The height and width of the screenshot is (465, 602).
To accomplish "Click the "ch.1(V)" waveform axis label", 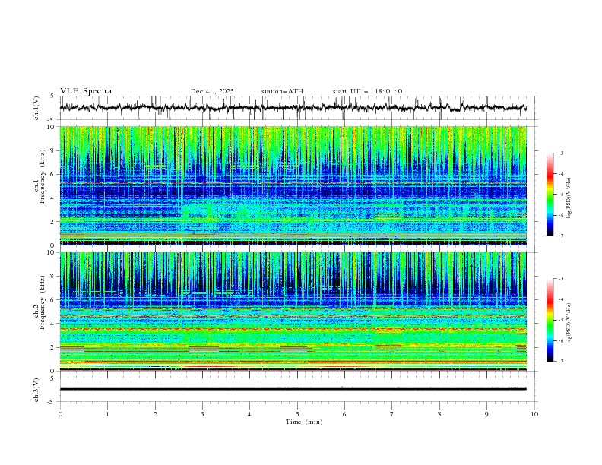I will (x=36, y=108).
